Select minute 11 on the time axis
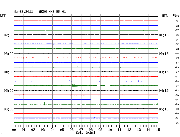The width and height of the screenshot is (180, 137). pyautogui.click(x=119, y=130)
